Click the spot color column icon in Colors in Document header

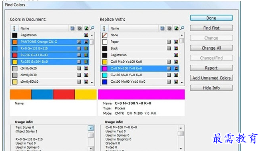click(x=80, y=28)
